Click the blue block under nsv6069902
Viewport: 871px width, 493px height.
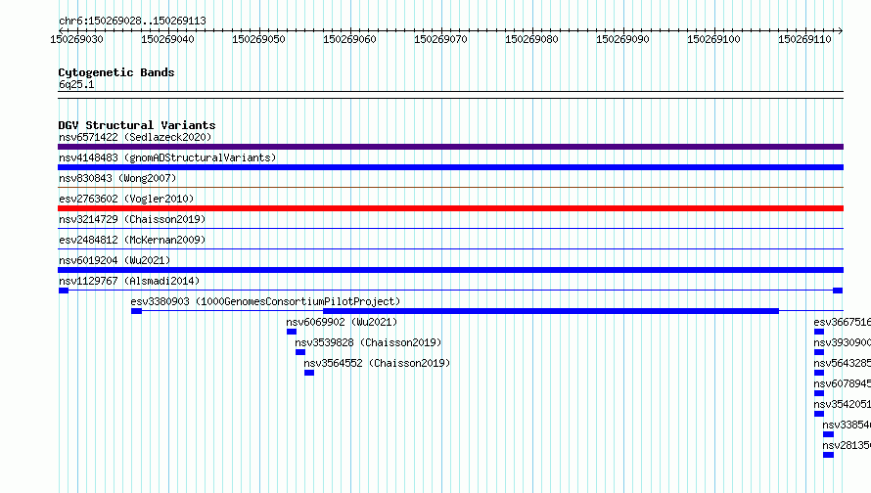292,332
